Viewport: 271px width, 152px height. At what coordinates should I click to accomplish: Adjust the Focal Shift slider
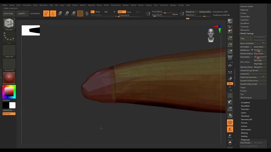coord(165,11)
